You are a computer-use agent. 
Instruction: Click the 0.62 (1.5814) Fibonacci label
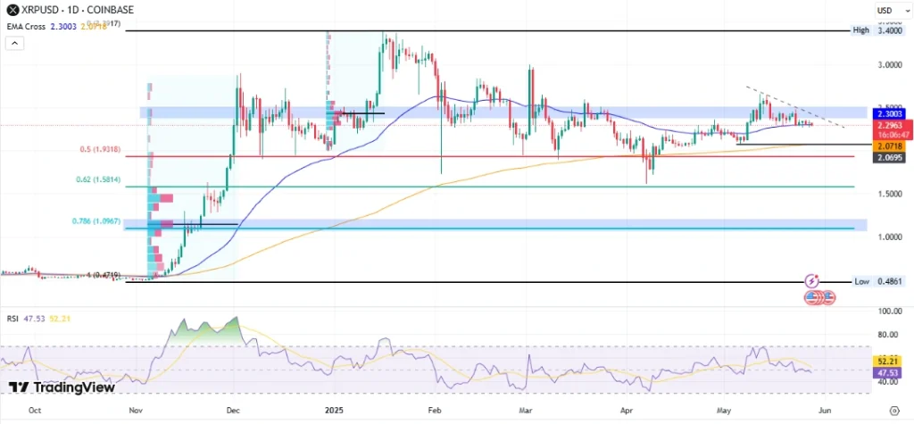[x=98, y=179]
